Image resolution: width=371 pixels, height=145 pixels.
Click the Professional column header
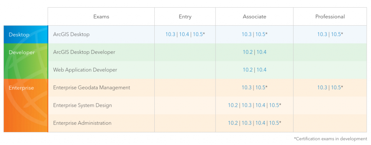click(x=330, y=17)
